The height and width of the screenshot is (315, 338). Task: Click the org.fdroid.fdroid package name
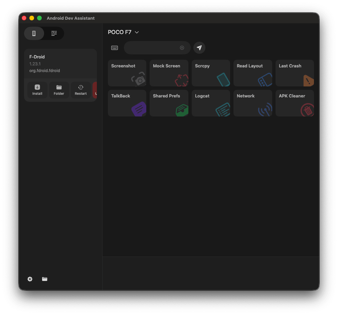(45, 71)
